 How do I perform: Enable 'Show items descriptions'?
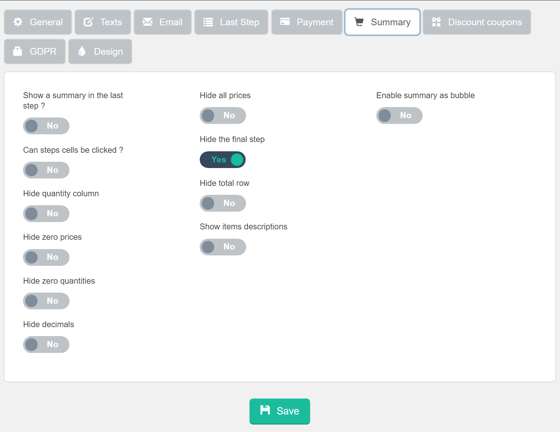[x=223, y=247]
